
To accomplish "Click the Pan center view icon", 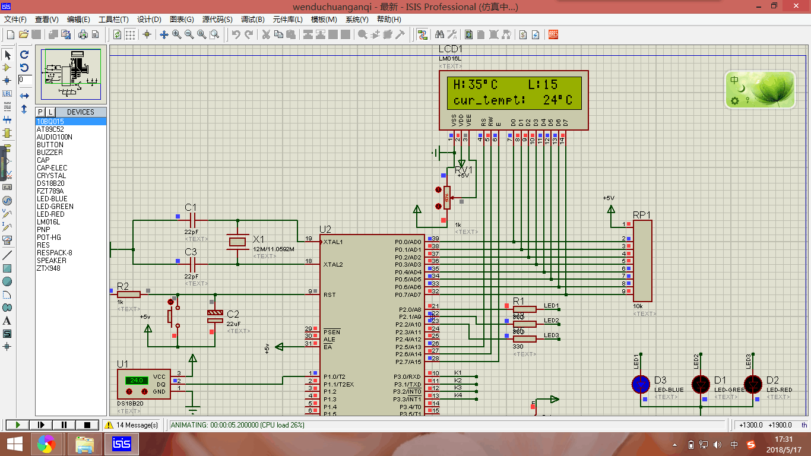I will coord(164,34).
